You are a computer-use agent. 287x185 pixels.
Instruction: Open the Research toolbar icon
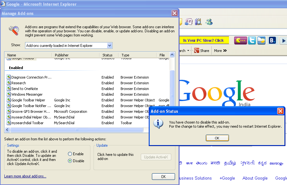point(199,22)
